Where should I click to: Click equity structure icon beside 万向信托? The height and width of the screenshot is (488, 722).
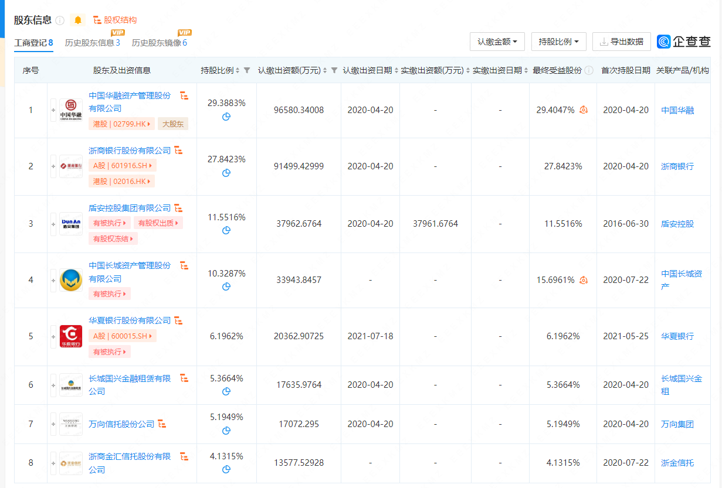pos(162,424)
